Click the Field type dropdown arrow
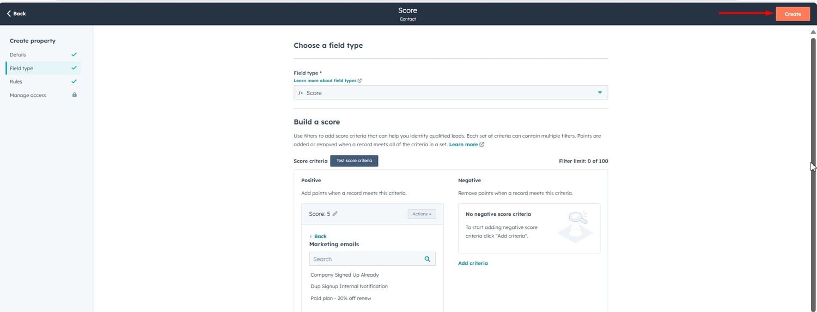The image size is (817, 312). 600,93
